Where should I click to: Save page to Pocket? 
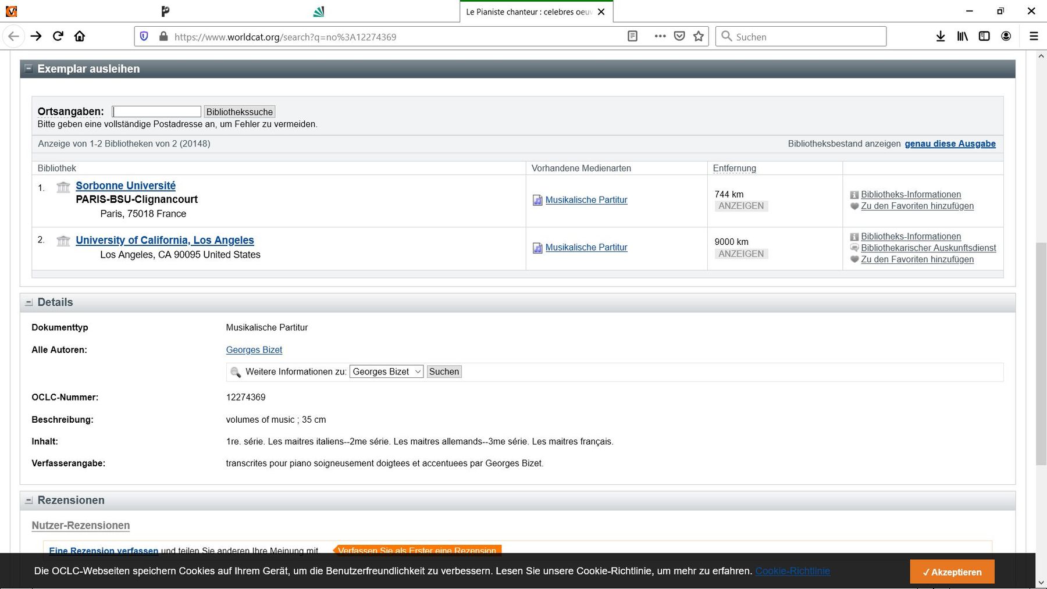(679, 36)
